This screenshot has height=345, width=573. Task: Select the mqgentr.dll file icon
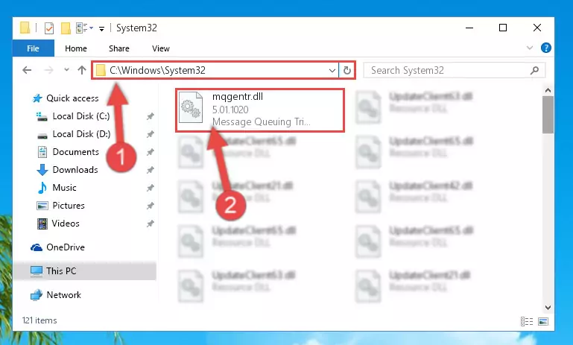pos(191,107)
